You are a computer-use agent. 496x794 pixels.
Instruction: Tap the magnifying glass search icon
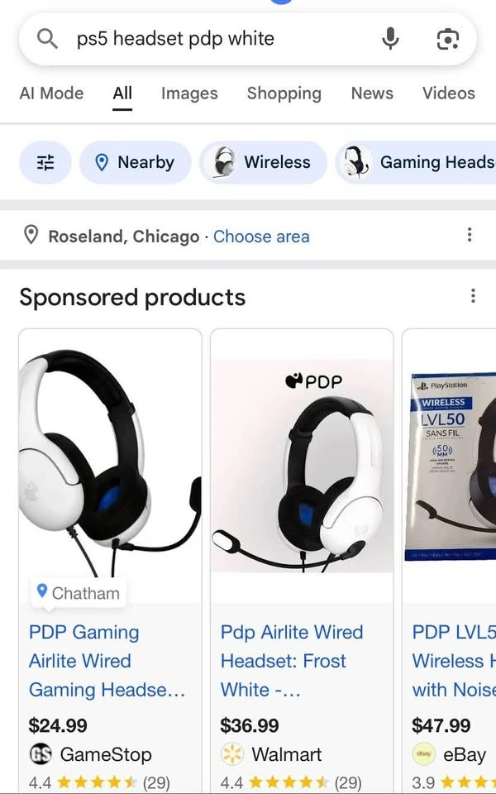point(48,39)
